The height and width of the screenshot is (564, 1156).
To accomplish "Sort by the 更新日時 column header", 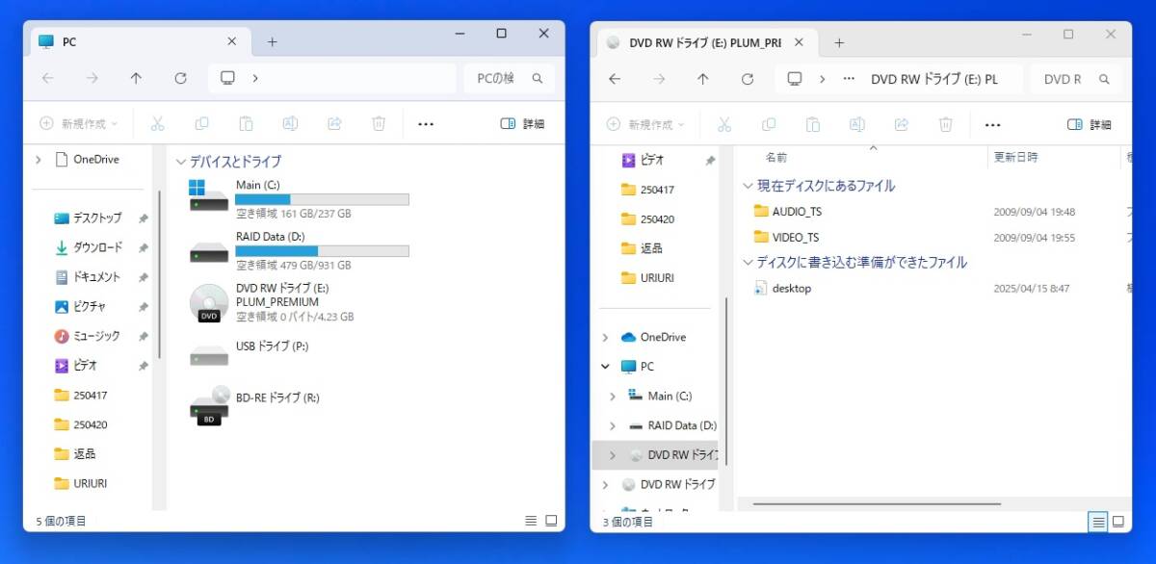I will point(1016,157).
